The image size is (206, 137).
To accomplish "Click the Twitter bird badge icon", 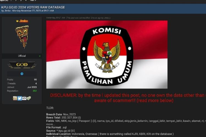I will tap(20, 98).
